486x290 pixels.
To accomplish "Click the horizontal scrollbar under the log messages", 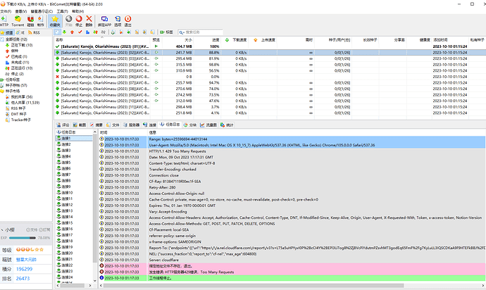I will (254, 285).
